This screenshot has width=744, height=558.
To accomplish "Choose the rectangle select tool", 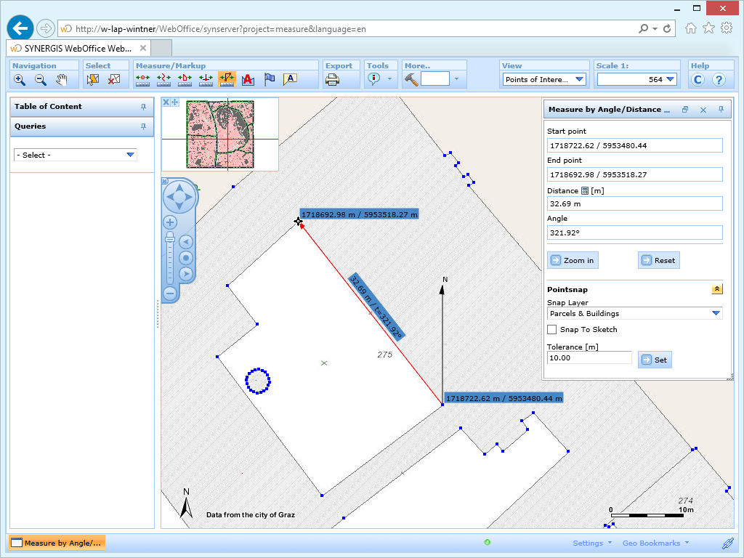I will (92, 80).
